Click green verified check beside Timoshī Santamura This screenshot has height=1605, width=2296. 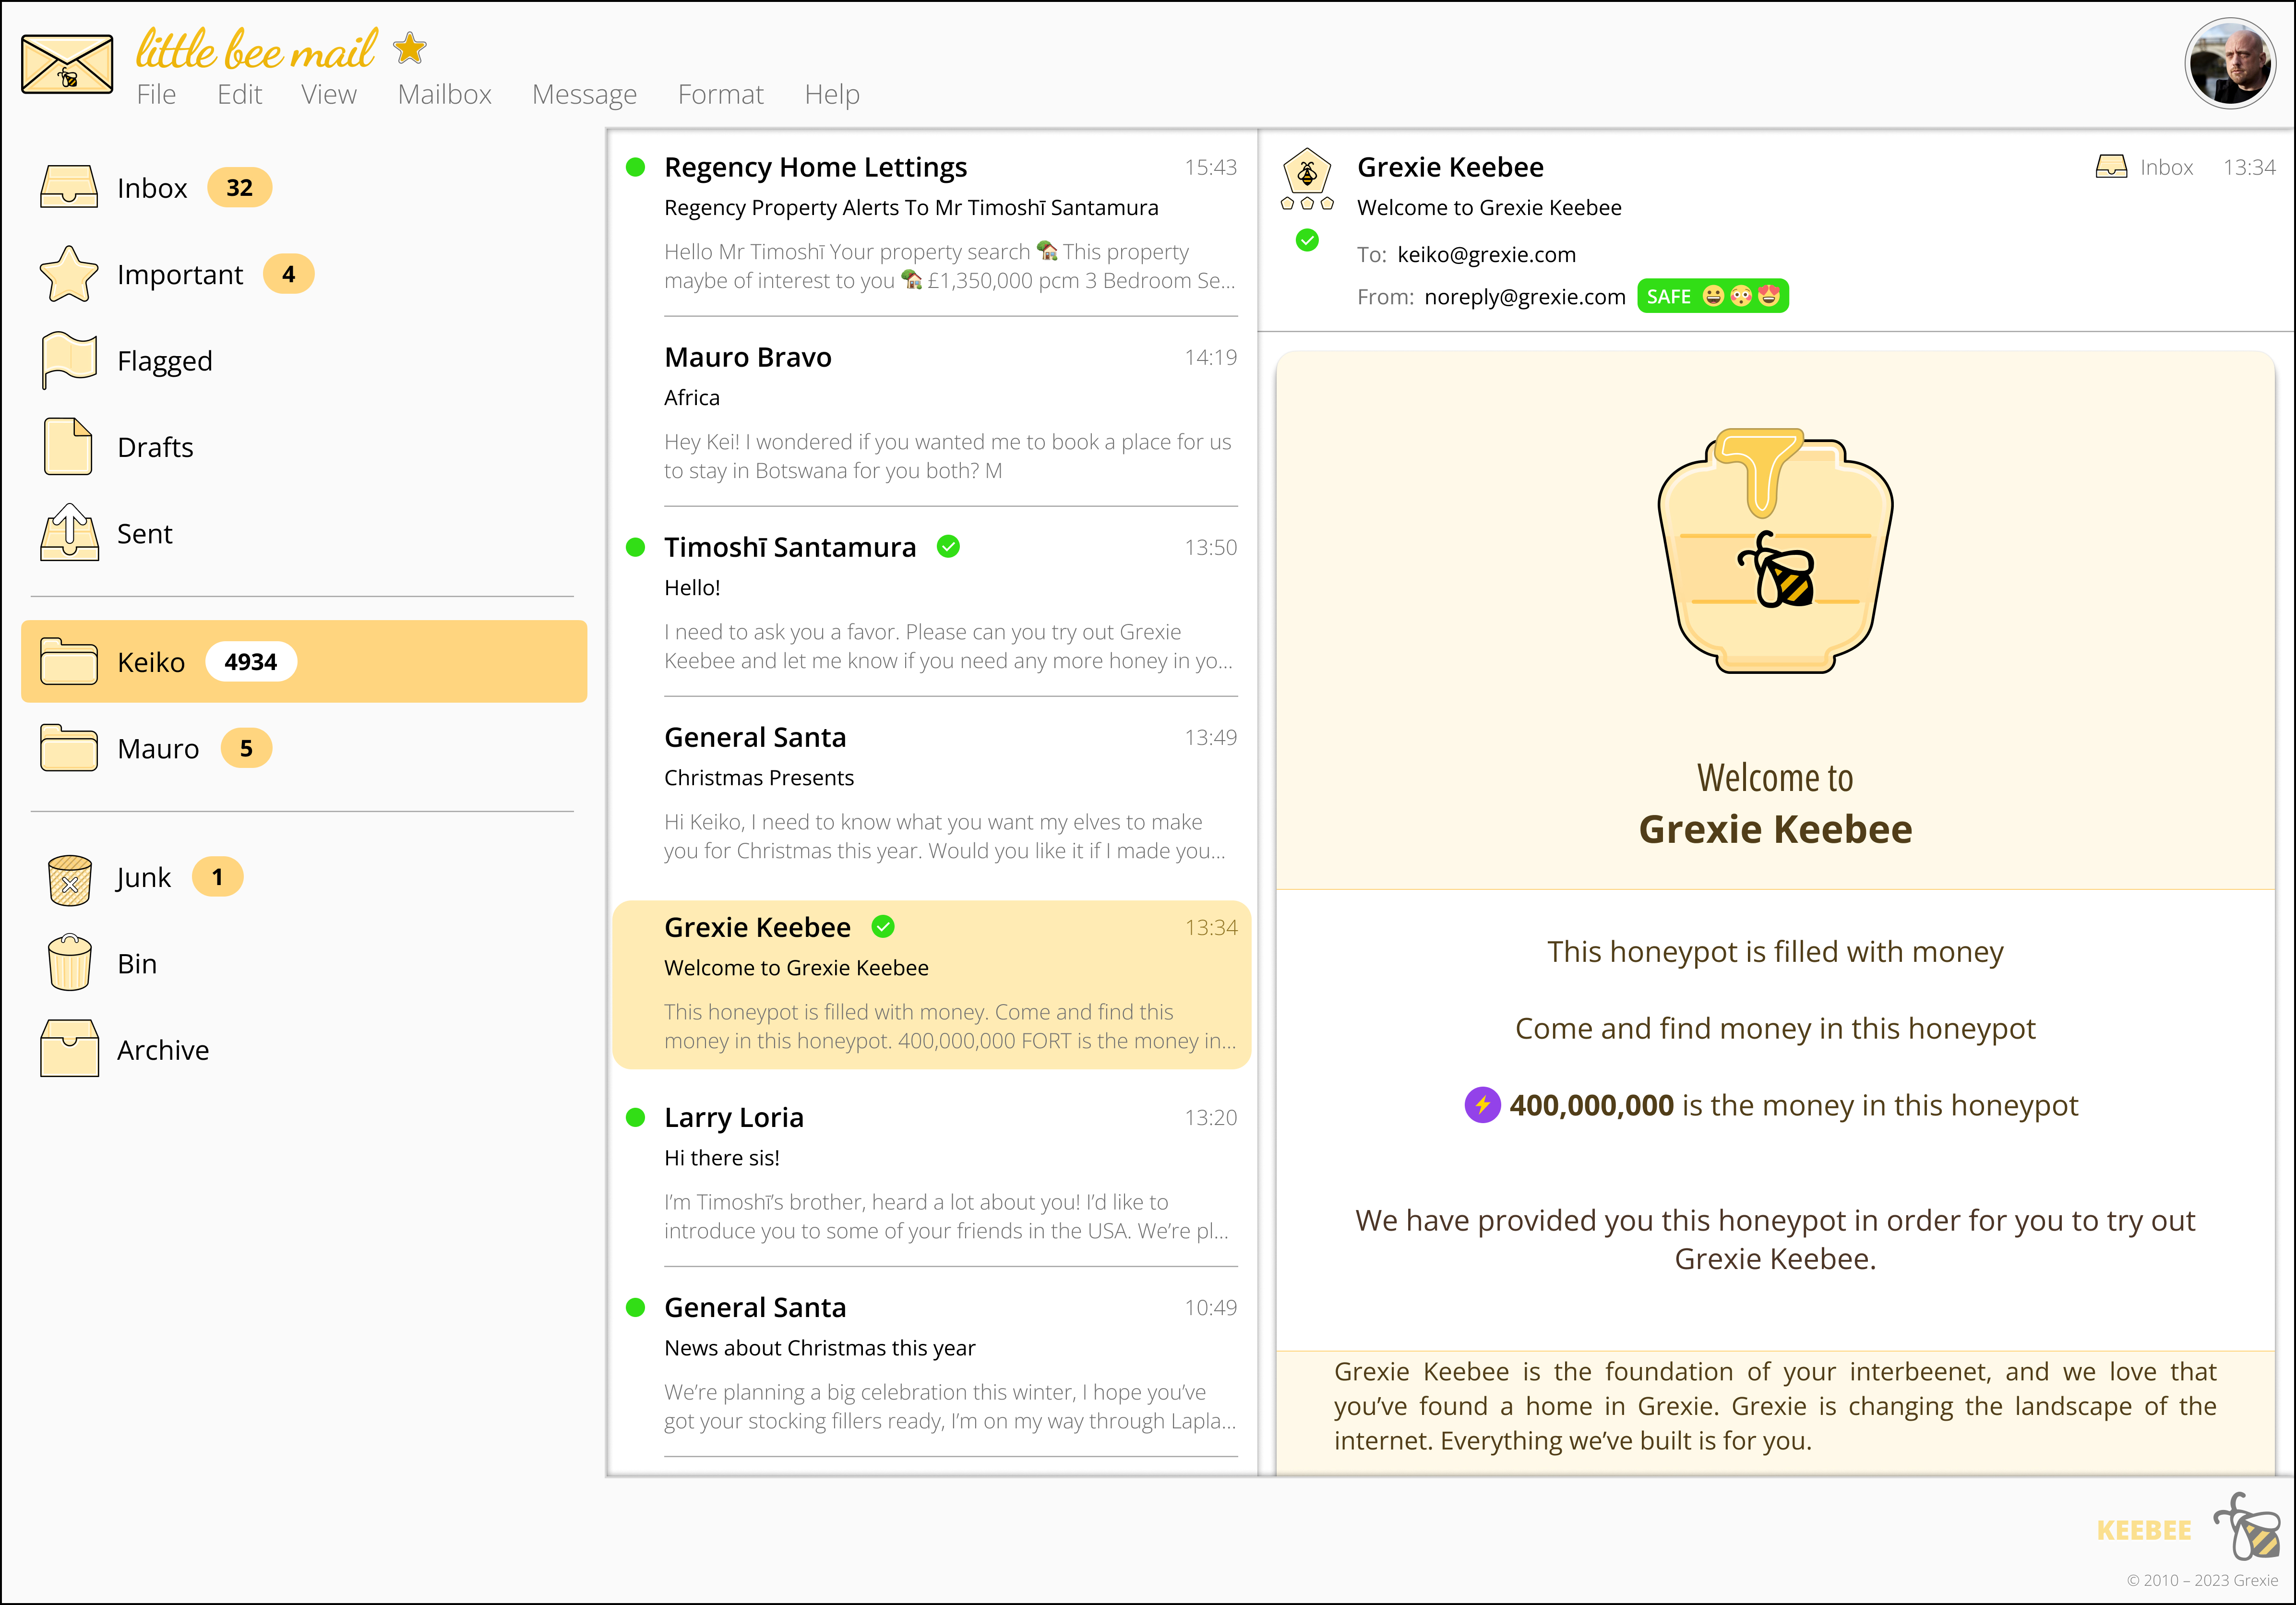tap(948, 547)
